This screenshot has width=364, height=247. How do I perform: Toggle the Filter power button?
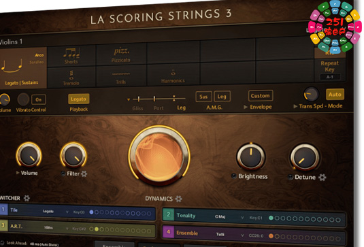(63, 174)
